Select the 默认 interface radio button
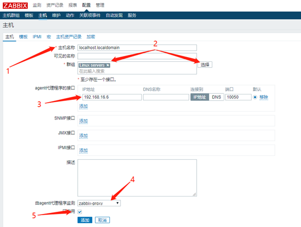Screen dimensions: 301x227 [x=255, y=97]
